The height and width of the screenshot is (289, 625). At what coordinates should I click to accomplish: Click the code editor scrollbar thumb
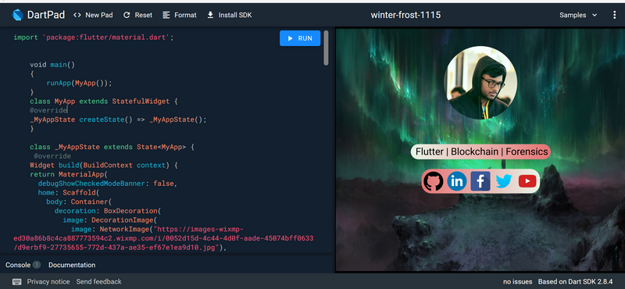tap(326, 48)
